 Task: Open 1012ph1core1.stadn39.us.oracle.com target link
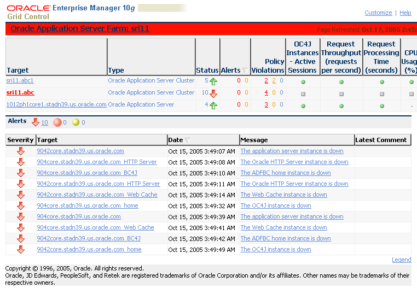coord(56,104)
